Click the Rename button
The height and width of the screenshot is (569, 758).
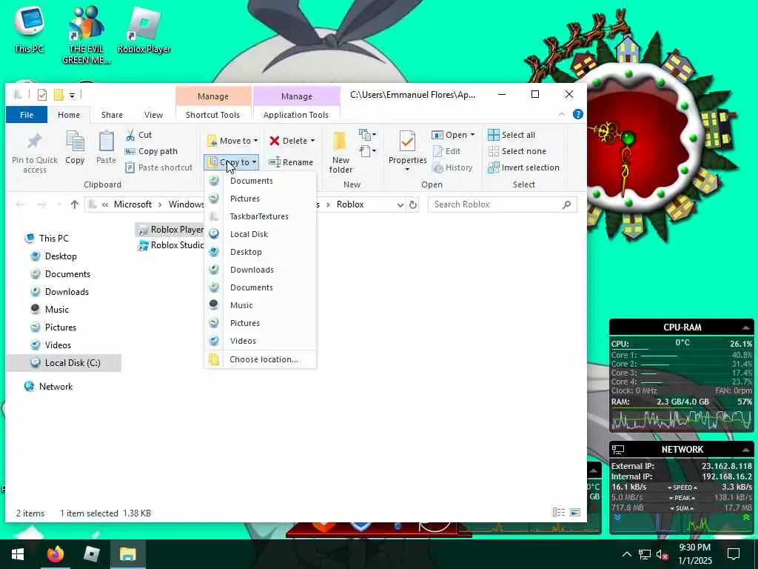coord(291,162)
